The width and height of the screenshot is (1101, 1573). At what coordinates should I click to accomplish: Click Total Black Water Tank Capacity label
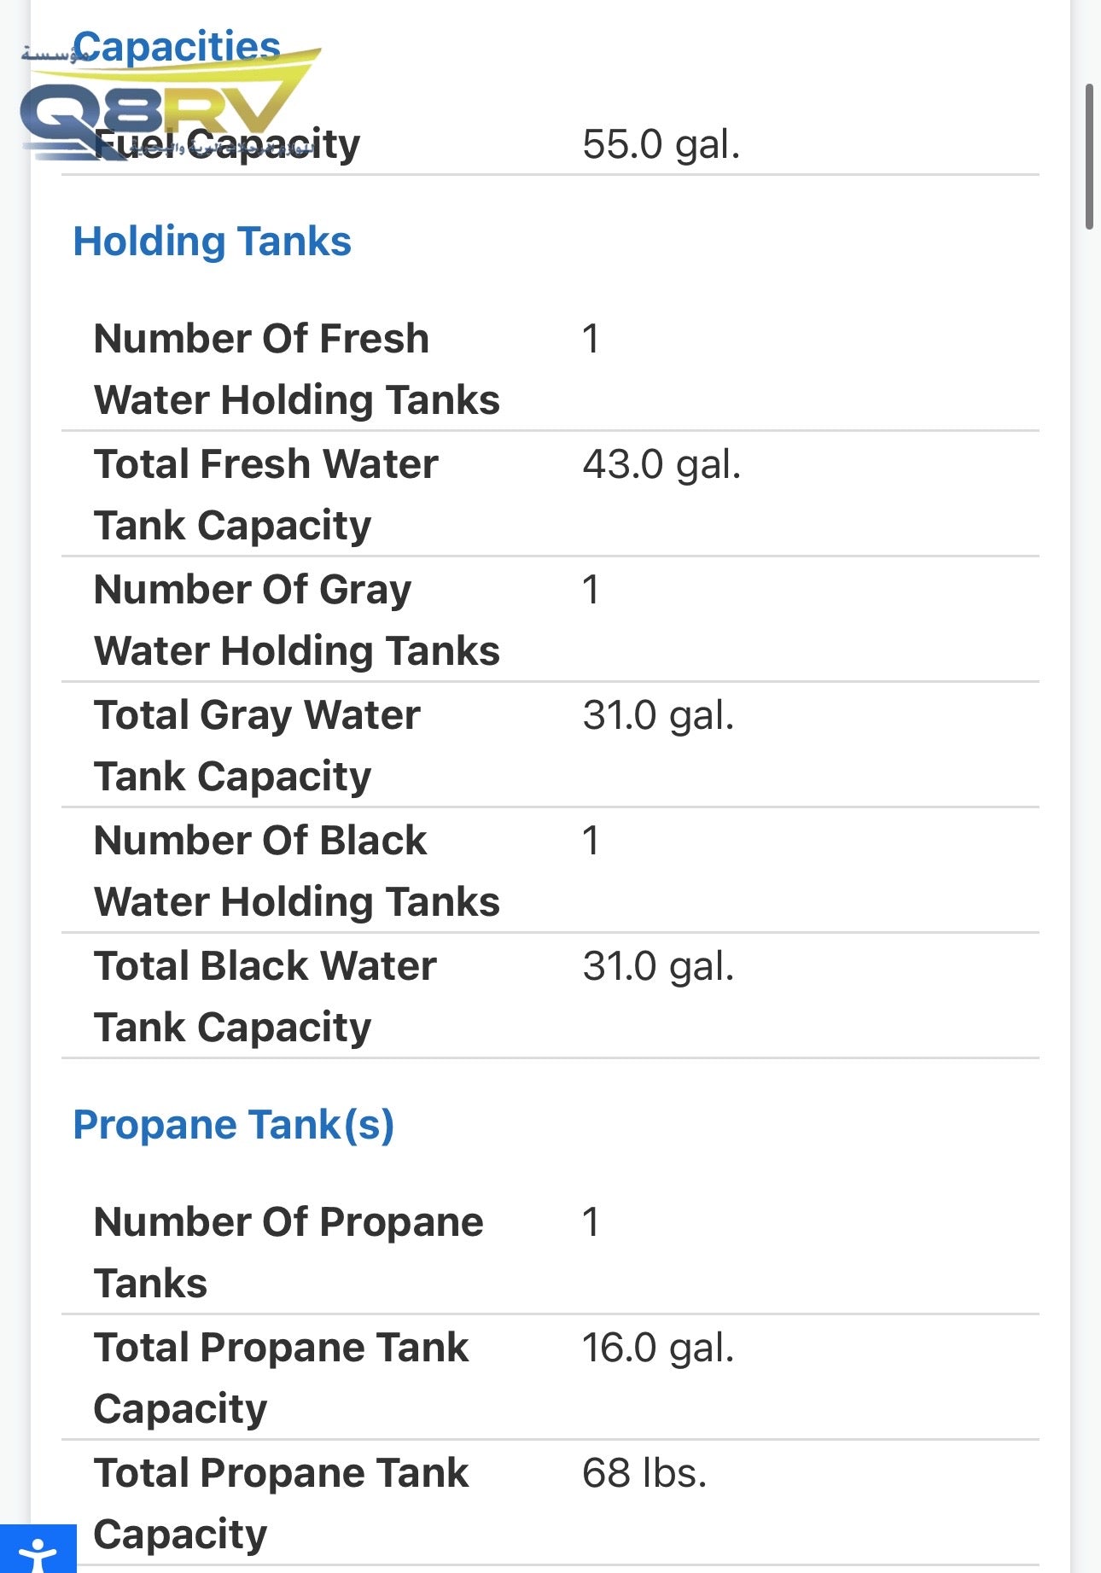pos(265,996)
